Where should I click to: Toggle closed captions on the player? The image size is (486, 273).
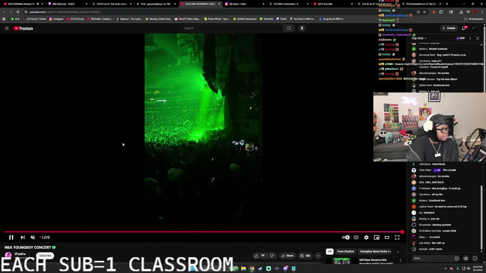tap(356, 237)
